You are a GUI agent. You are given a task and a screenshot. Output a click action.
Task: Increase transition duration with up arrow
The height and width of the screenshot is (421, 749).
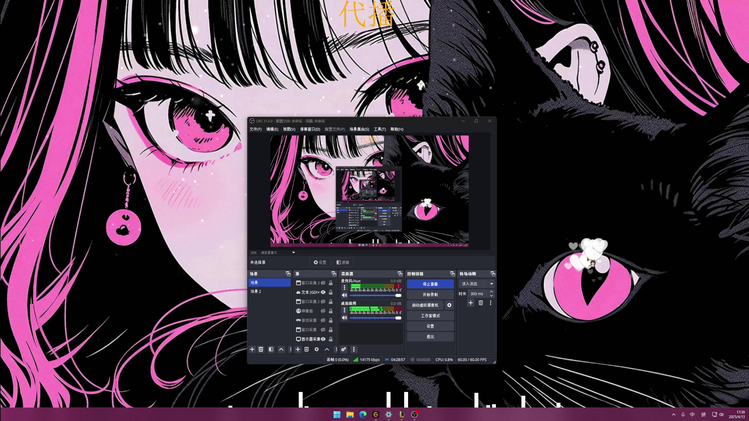[x=492, y=292]
